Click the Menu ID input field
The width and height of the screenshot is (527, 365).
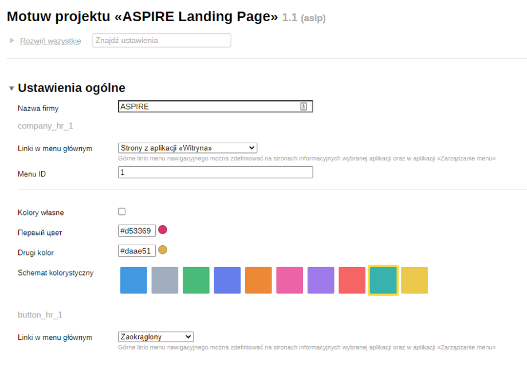pyautogui.click(x=215, y=172)
